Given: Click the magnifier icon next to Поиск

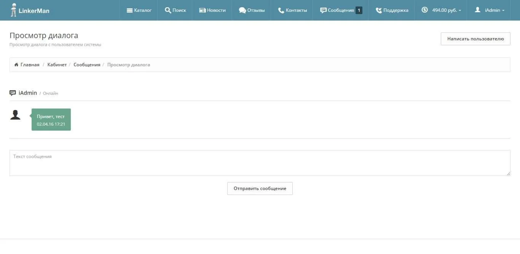Looking at the screenshot, I should pyautogui.click(x=168, y=10).
